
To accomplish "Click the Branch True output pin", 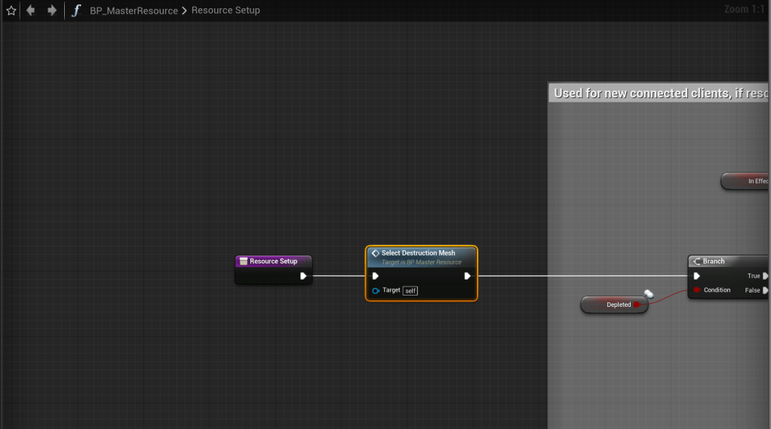I will click(765, 276).
